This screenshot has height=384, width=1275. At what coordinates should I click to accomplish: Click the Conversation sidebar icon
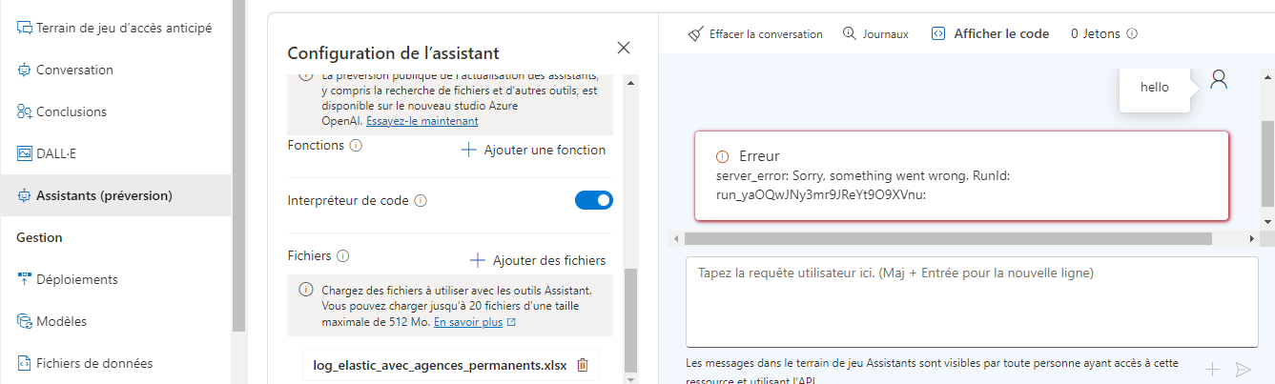(x=24, y=70)
